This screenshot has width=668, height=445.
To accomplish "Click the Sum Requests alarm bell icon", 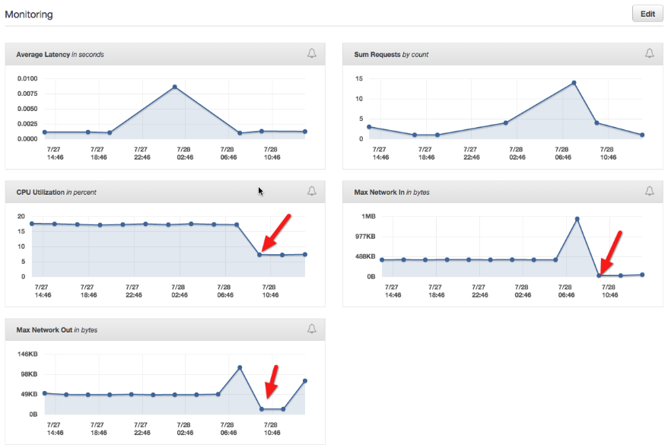I will tap(649, 53).
